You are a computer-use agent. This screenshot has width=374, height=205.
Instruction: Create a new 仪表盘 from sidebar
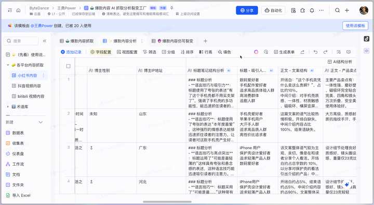point(15,154)
